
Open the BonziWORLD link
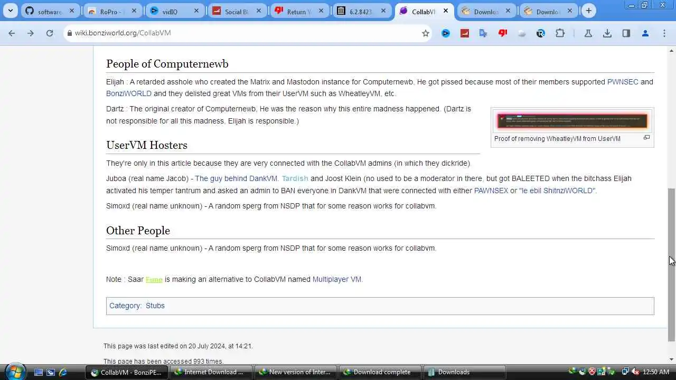click(x=129, y=93)
